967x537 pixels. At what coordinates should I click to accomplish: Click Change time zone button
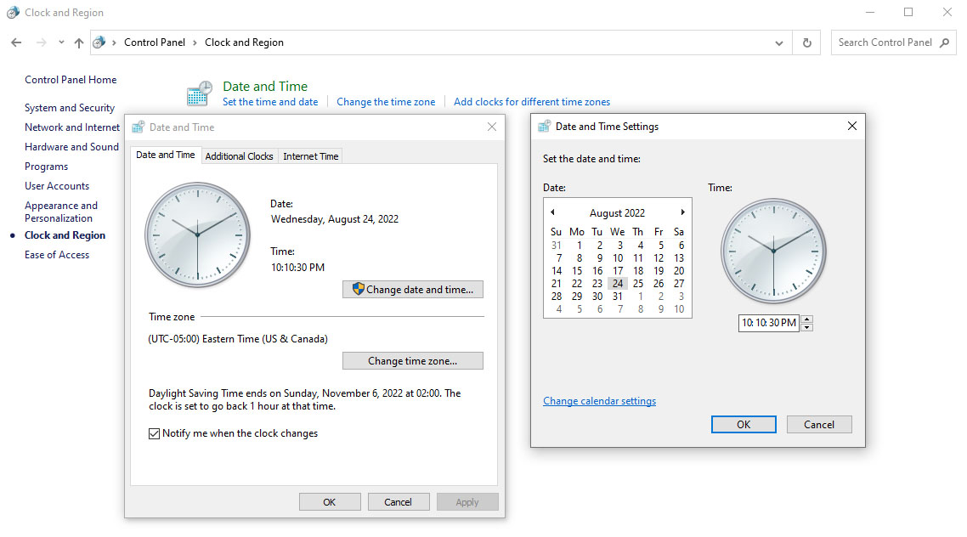click(413, 360)
